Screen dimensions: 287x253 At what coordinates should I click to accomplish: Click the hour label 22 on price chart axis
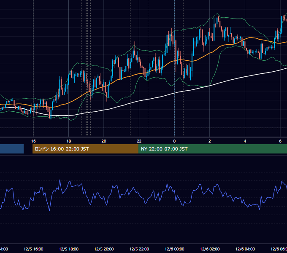139,141
